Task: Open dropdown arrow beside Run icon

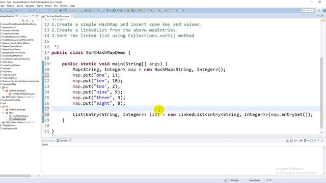Action: click(x=117, y=10)
